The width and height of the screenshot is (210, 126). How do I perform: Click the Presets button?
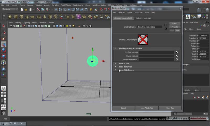tap(175, 27)
